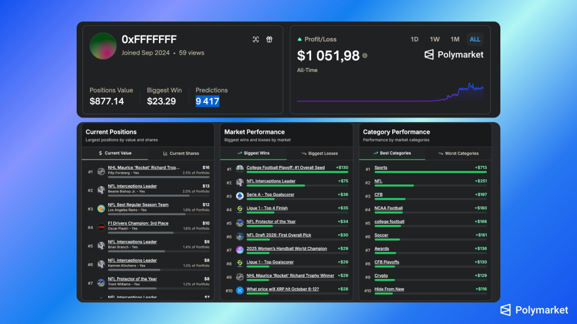The width and height of the screenshot is (577, 324).
Task: Click the Serie A market icon in row #3
Action: tap(239, 196)
